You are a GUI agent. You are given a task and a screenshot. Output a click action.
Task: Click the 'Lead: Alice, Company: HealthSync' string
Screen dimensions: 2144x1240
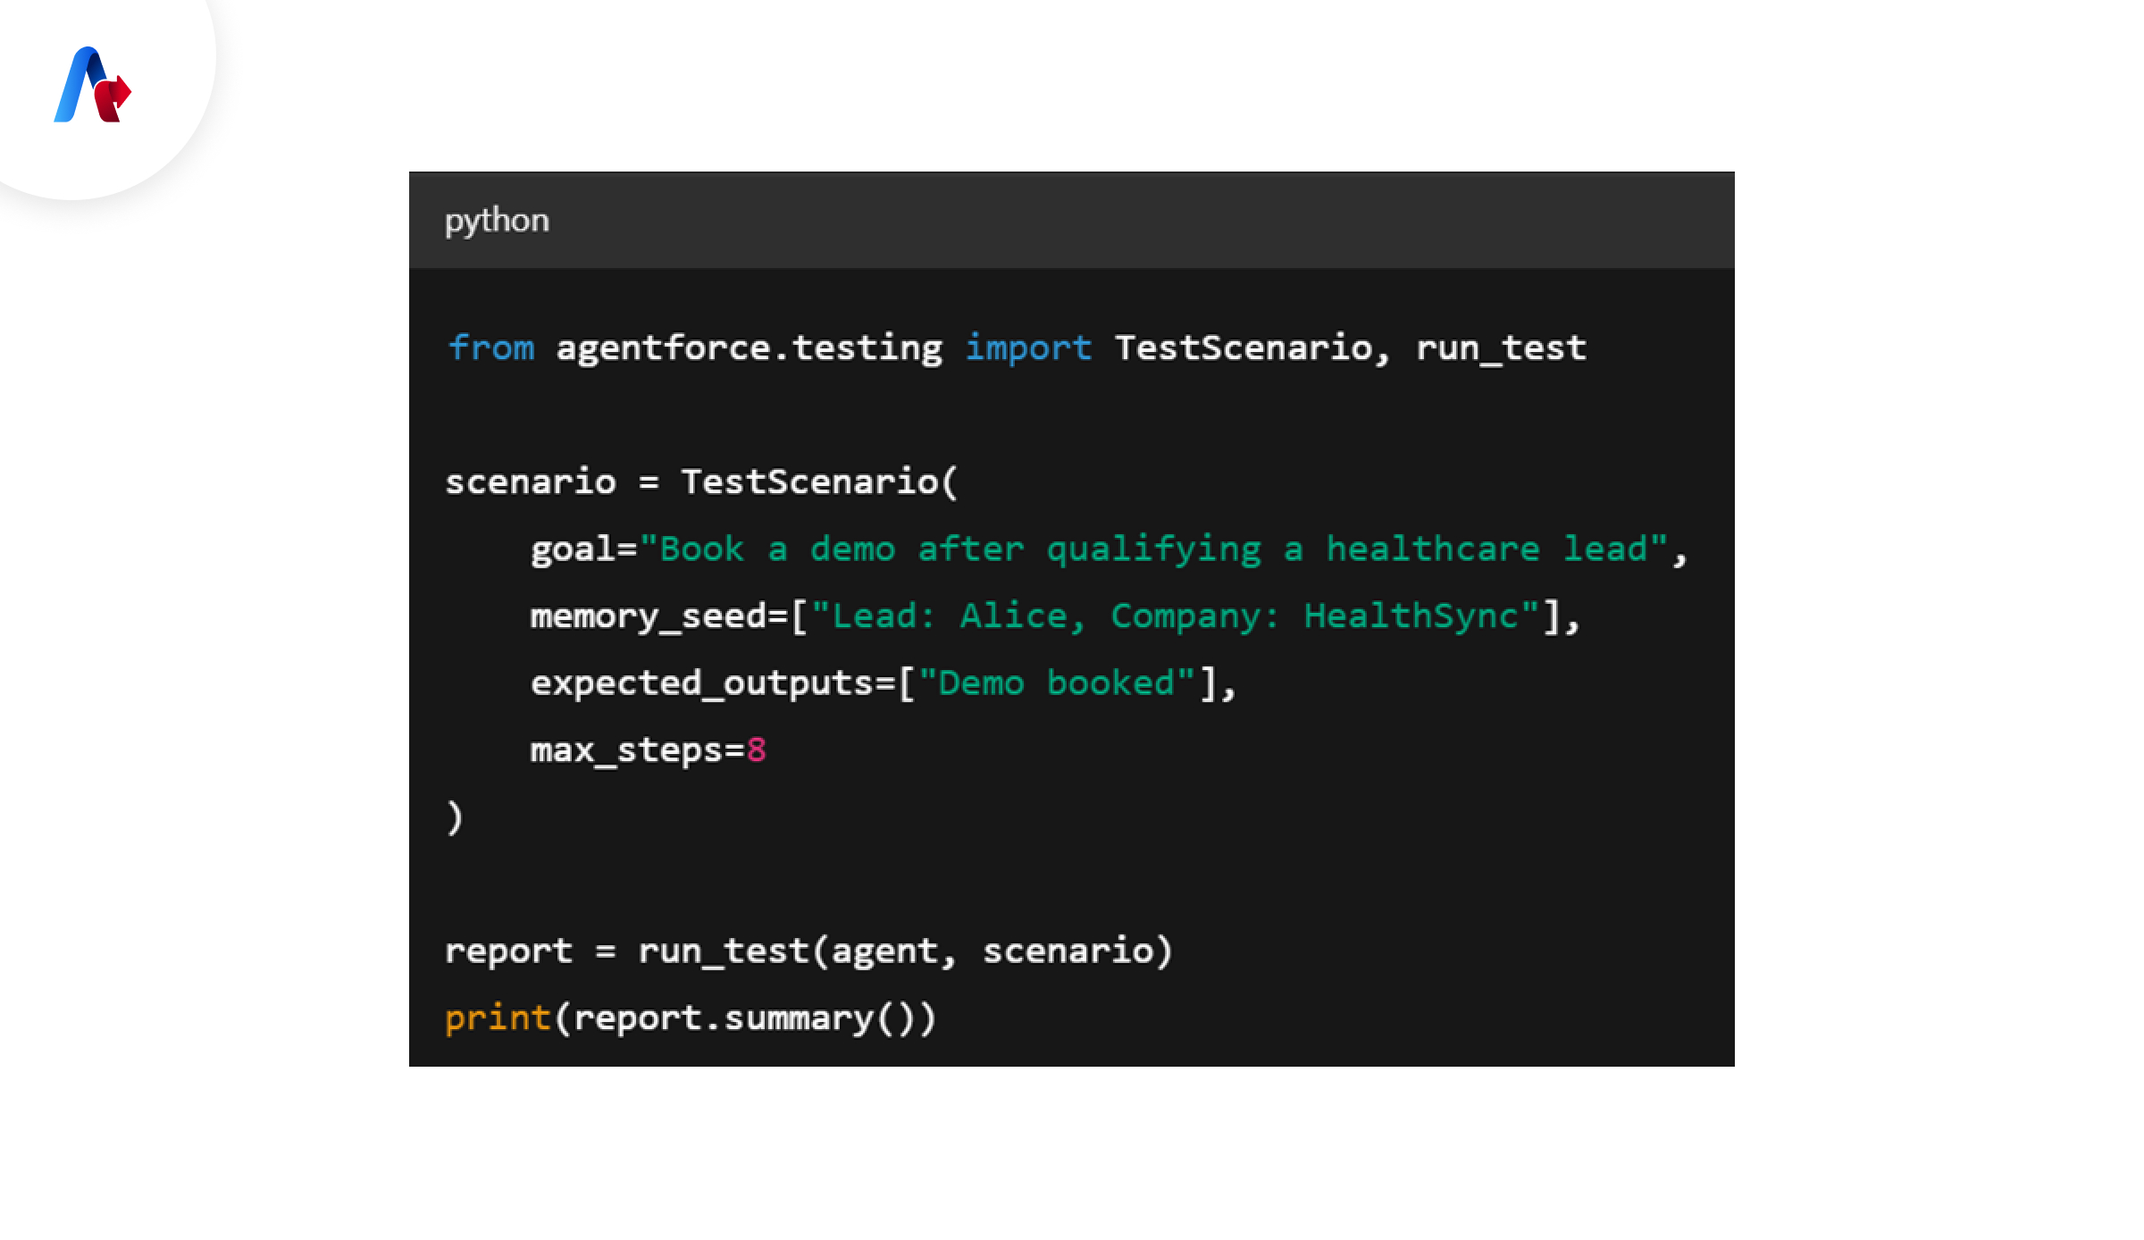point(1175,616)
